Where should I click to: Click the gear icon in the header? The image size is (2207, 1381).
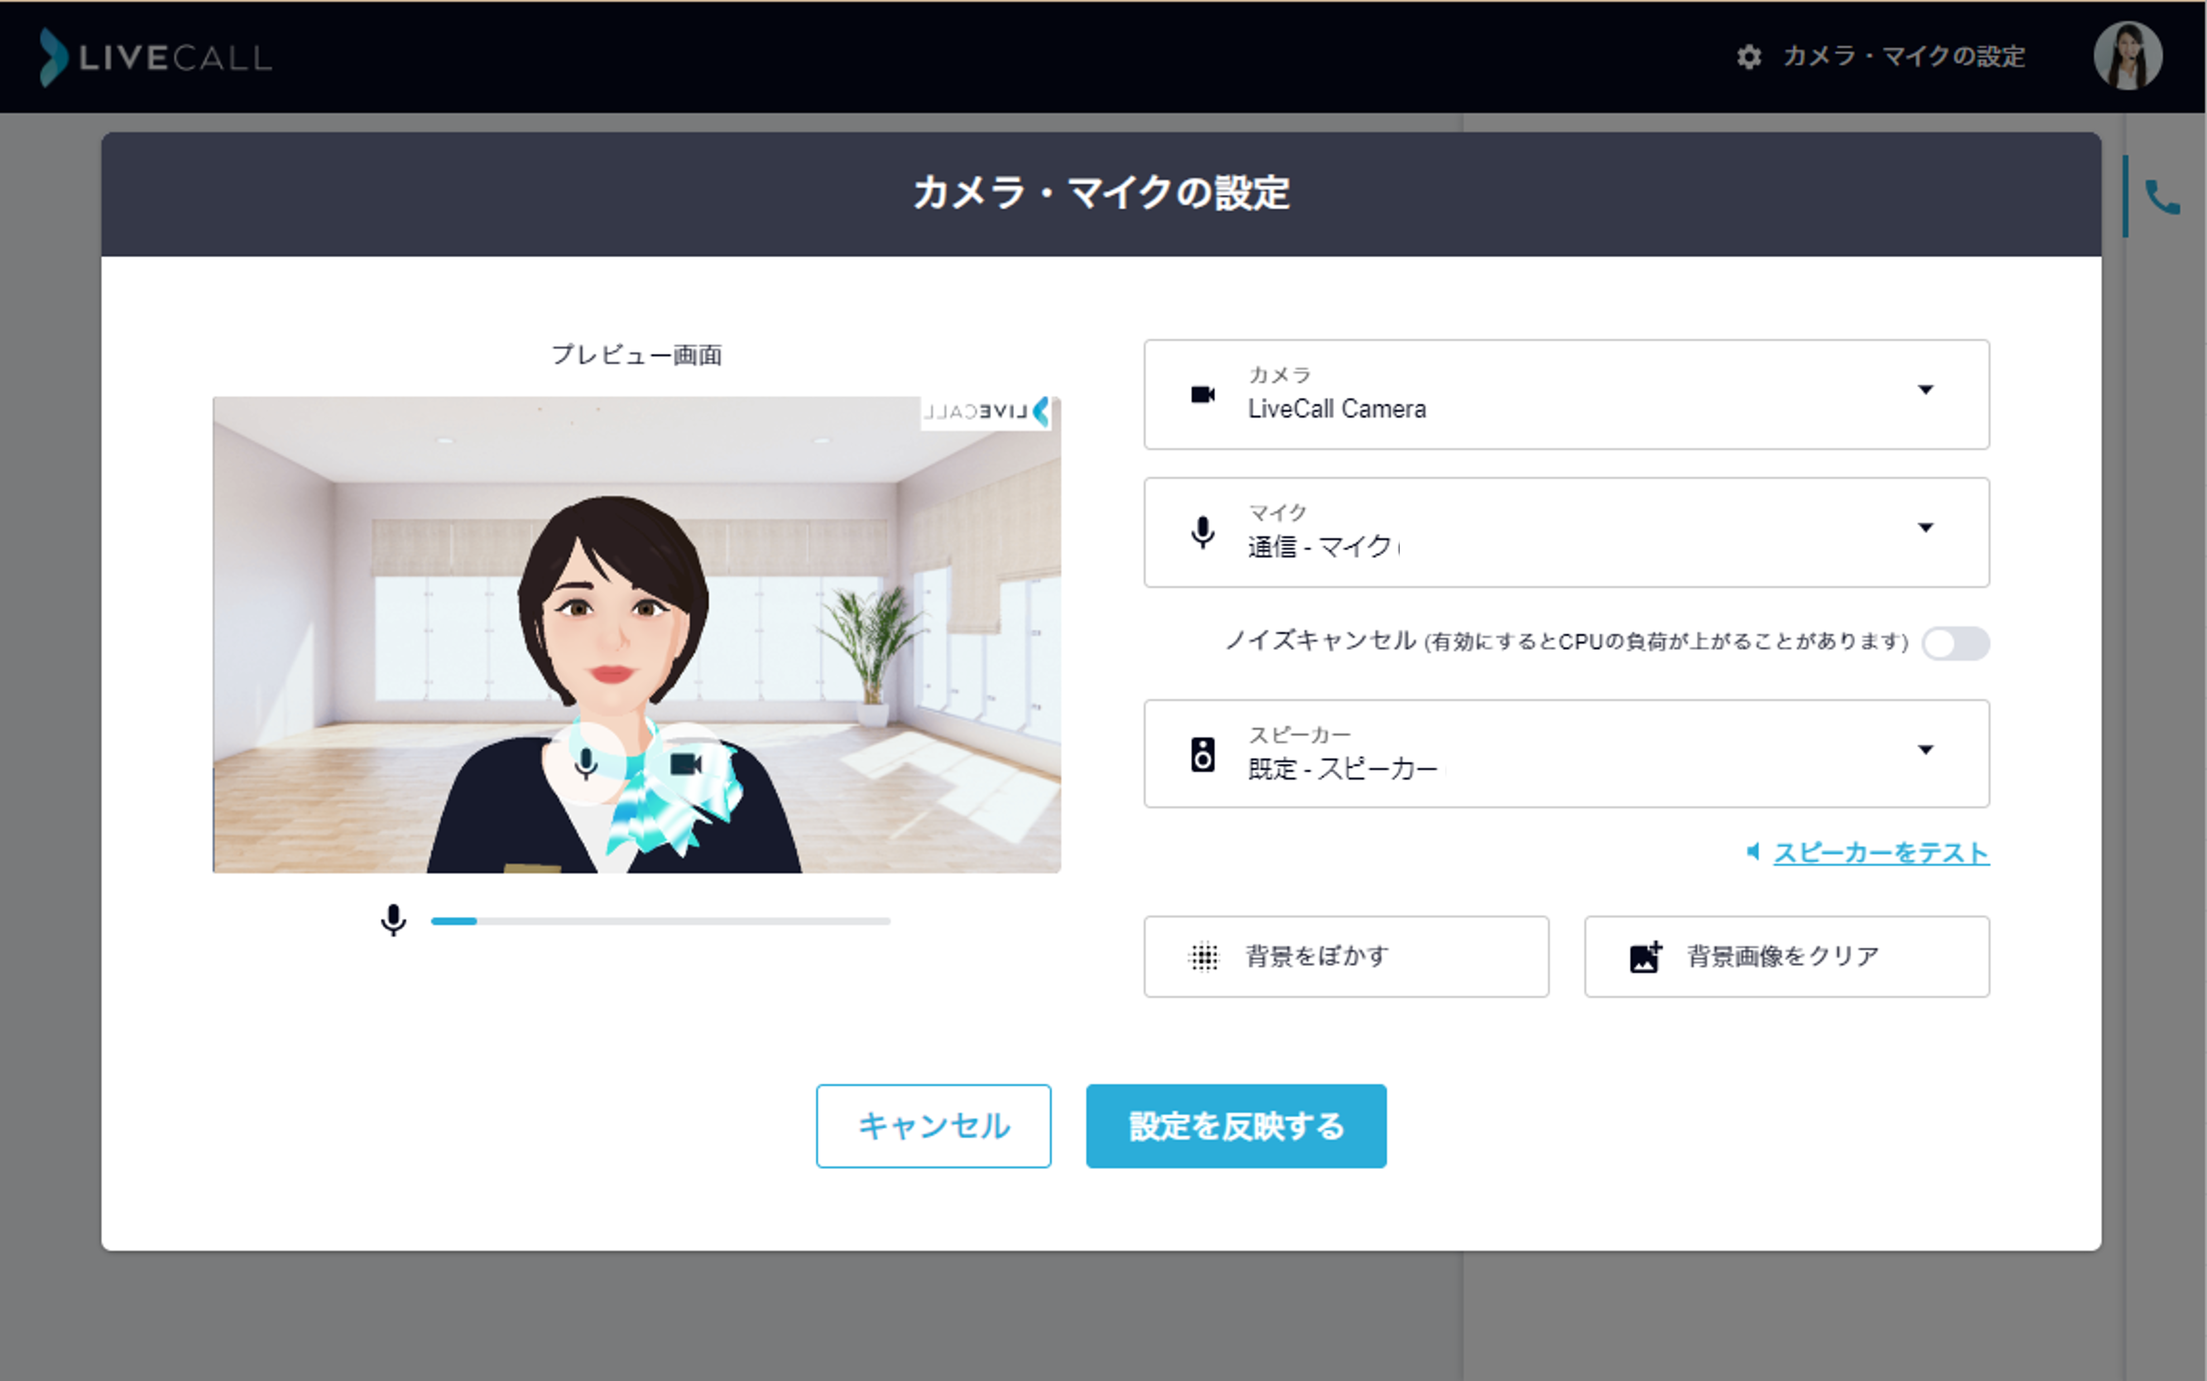tap(1748, 56)
